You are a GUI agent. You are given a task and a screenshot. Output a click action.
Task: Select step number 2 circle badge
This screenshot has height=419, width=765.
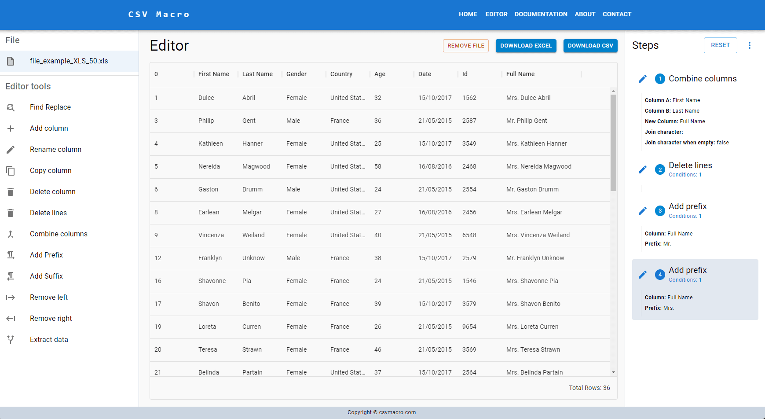660,169
